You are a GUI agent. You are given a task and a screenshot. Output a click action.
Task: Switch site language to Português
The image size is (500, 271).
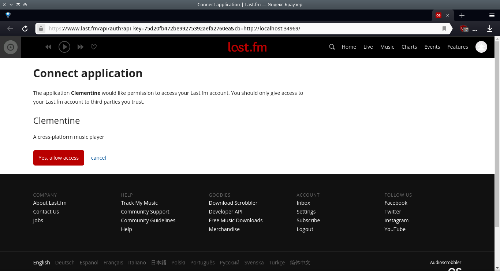pyautogui.click(x=202, y=263)
